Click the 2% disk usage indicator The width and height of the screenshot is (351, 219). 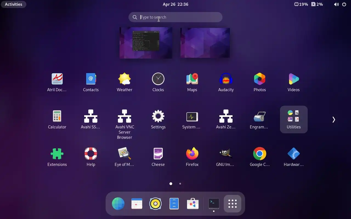[x=317, y=4]
